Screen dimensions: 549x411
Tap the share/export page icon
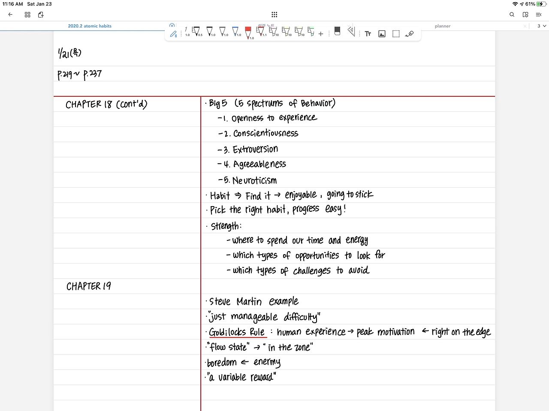coord(41,15)
